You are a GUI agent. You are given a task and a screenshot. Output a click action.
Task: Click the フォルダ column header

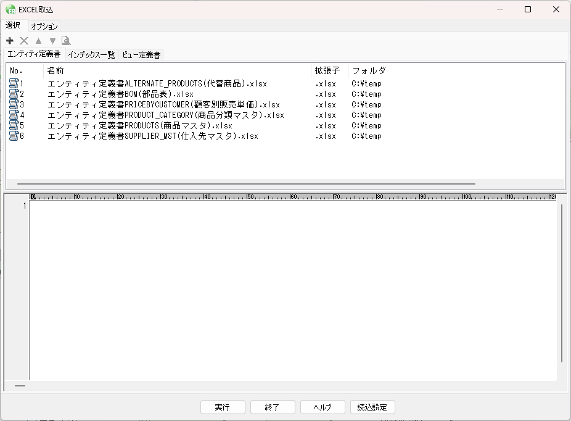click(369, 71)
